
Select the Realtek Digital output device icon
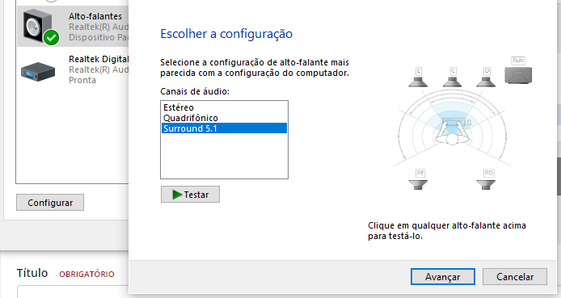[38, 72]
